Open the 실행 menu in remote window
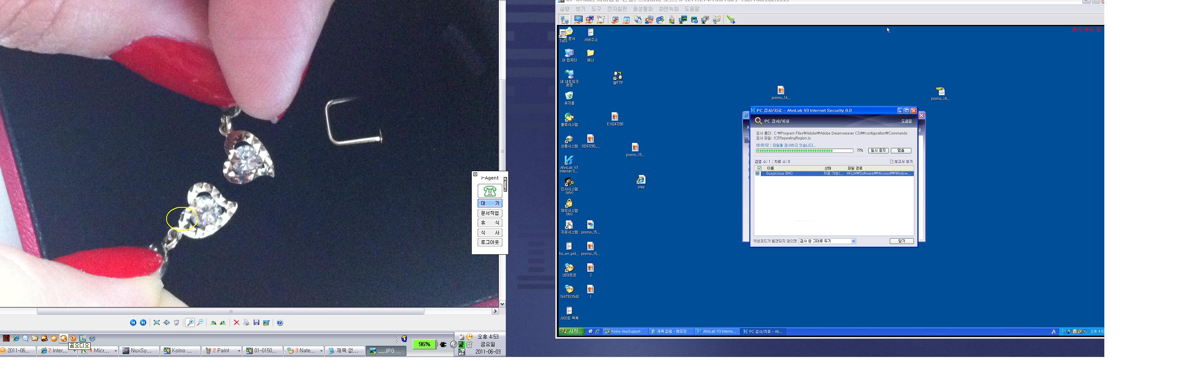This screenshot has width=1197, height=374. click(x=564, y=9)
